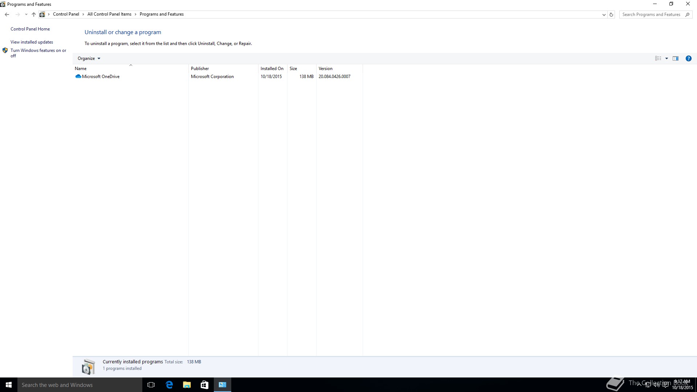Open File Explorer from the taskbar

187,385
